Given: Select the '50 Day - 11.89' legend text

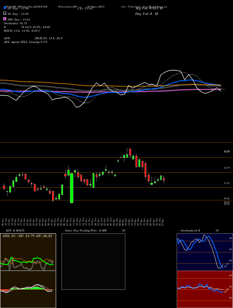Looking at the screenshot, I should pyautogui.click(x=18, y=14).
